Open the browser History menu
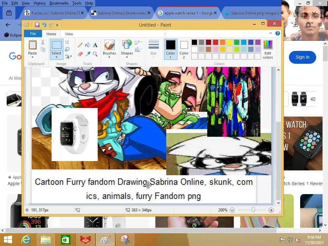The height and width of the screenshot is (246, 328). 39,3
